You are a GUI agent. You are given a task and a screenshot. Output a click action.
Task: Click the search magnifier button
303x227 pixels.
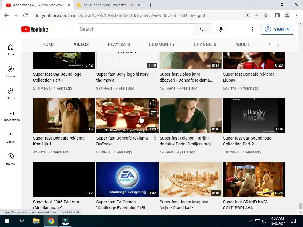(x=203, y=29)
